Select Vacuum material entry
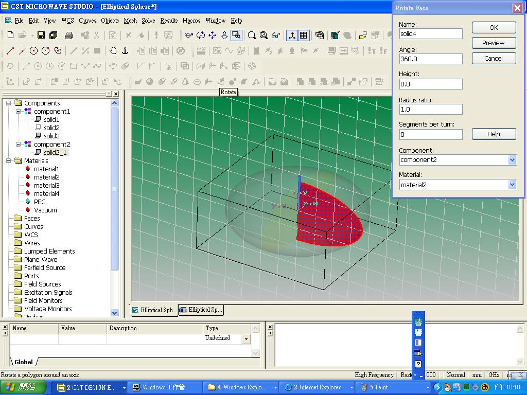Viewport: 527px width, 395px height. [45, 210]
